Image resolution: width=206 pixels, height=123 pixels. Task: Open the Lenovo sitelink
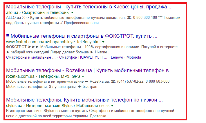point(117,57)
